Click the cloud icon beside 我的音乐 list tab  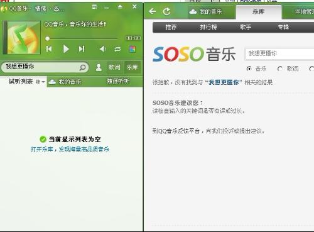[52, 82]
